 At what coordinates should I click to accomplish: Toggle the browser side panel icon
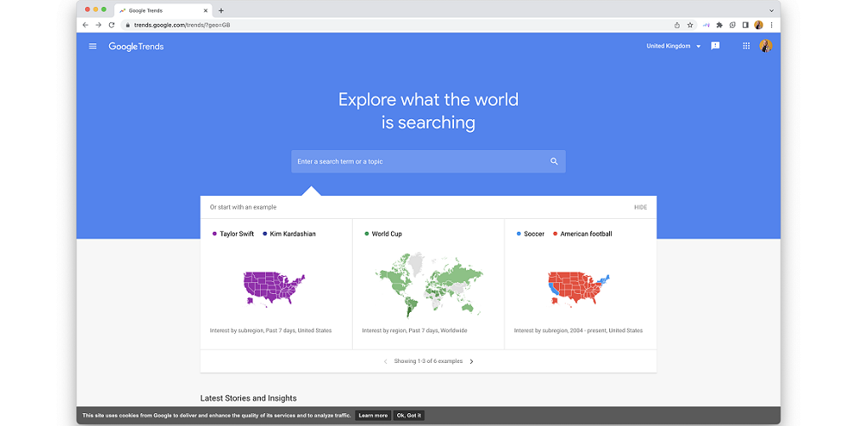pos(745,25)
